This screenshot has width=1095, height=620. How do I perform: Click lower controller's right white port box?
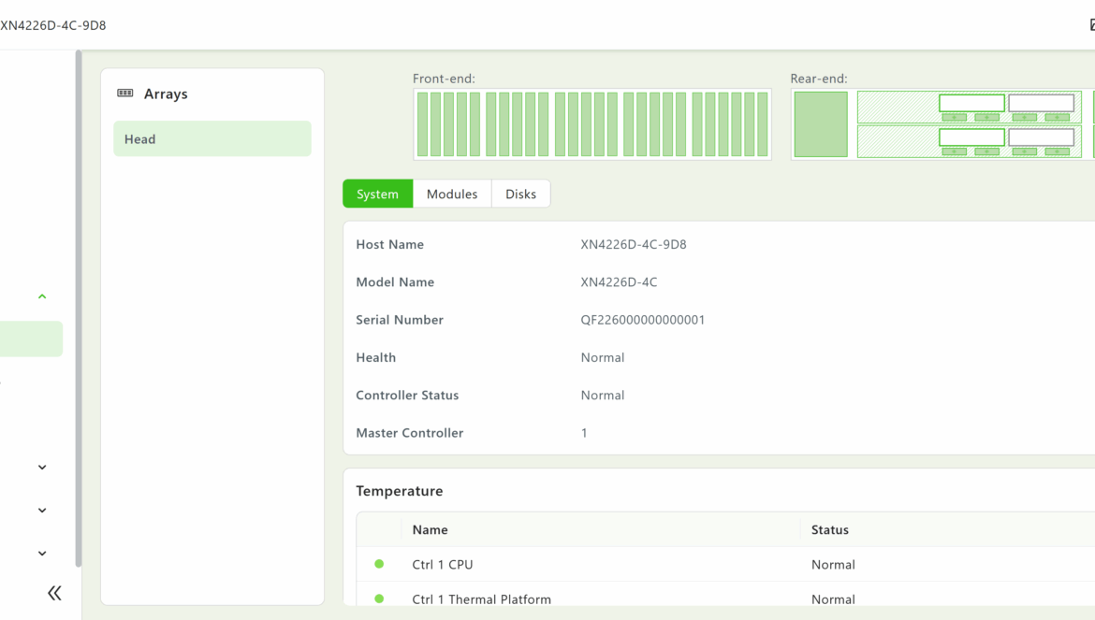coord(1041,137)
